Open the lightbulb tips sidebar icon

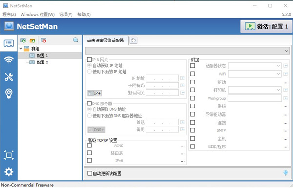pyautogui.click(x=9, y=94)
